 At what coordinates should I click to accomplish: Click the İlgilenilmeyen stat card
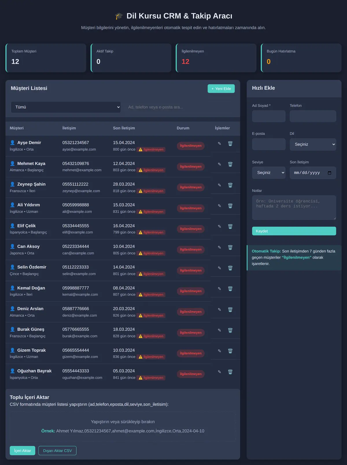(216, 58)
